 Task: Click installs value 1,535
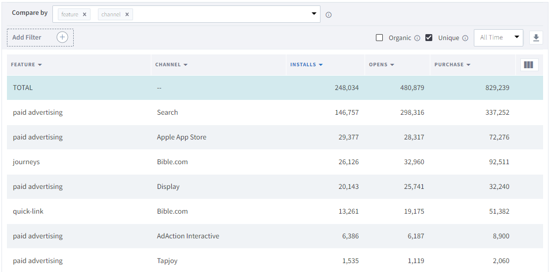pos(350,261)
